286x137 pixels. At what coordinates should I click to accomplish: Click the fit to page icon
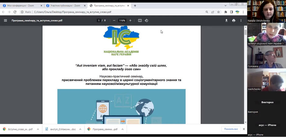(140, 21)
